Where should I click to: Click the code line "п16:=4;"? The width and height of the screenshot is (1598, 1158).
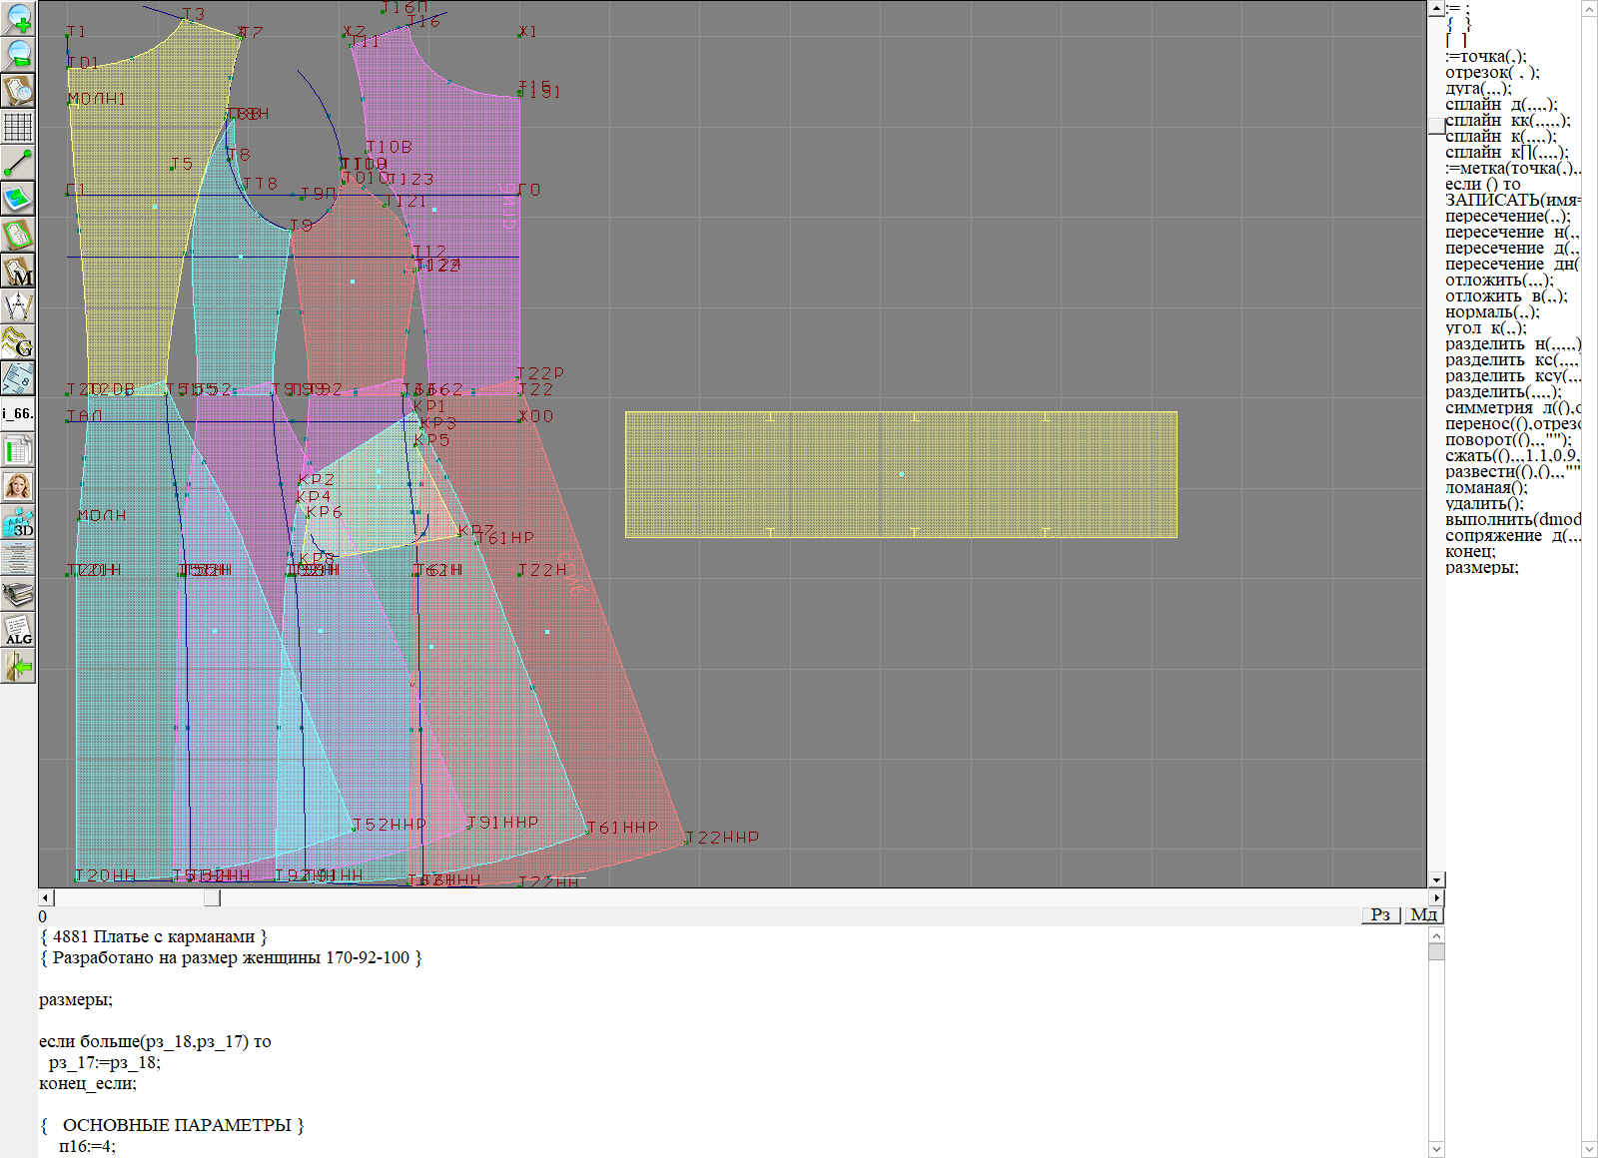click(x=87, y=1146)
